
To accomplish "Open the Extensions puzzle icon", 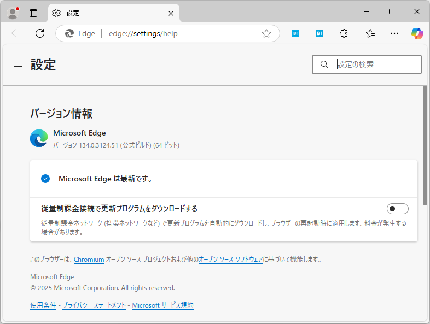I will point(344,33).
